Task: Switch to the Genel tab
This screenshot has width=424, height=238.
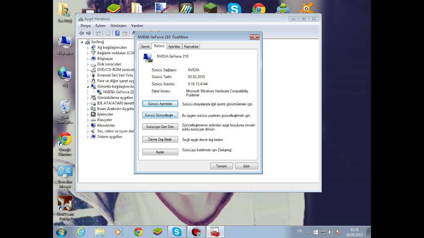Action: click(x=145, y=47)
